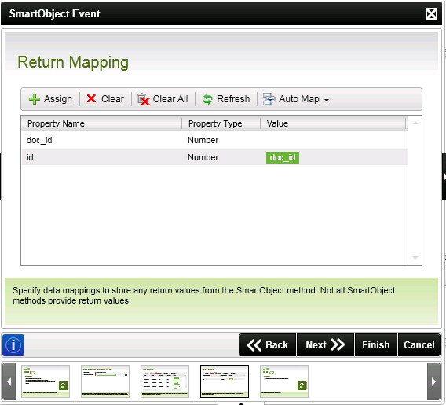Click the green doc_id value tag
Viewport: 446px width, 405px height.
(x=283, y=157)
